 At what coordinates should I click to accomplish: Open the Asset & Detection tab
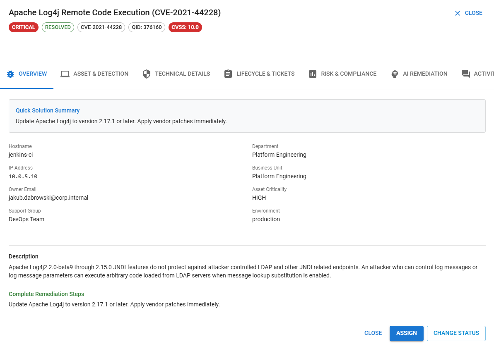(x=94, y=74)
